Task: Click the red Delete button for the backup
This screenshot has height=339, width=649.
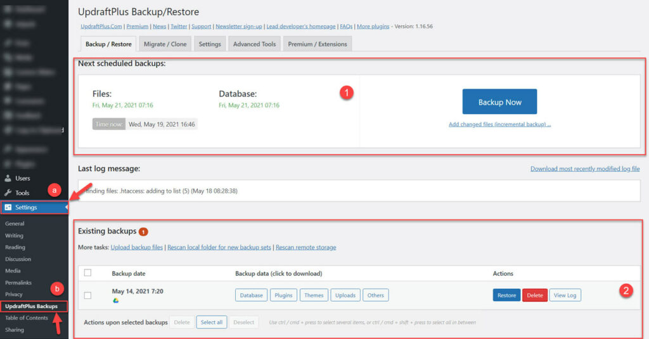Action: coord(535,295)
